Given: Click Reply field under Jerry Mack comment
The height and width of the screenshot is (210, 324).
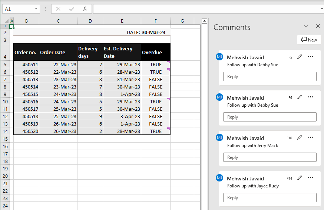Looking at the screenshot, I should click(270, 157).
